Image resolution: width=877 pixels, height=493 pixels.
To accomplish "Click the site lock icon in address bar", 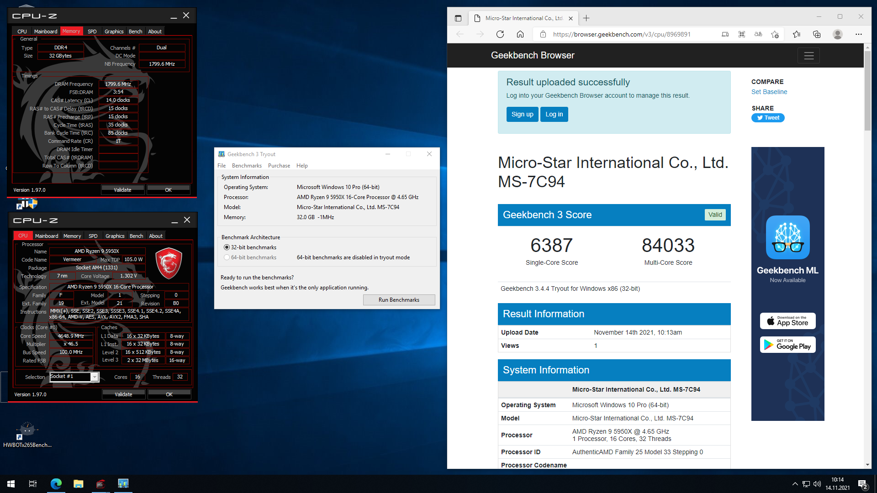I will (543, 34).
